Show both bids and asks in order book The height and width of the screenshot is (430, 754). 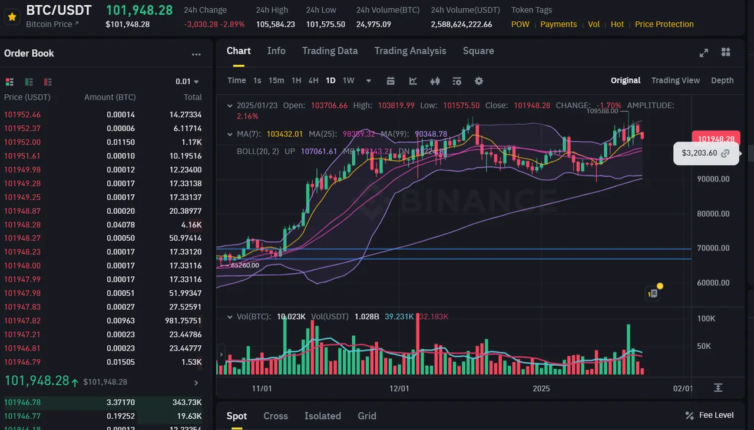(9, 82)
